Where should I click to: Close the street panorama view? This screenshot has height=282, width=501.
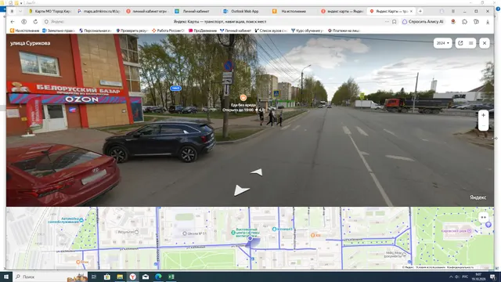[485, 43]
